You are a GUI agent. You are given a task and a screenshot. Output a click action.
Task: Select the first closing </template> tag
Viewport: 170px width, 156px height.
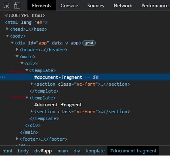coord(44,91)
